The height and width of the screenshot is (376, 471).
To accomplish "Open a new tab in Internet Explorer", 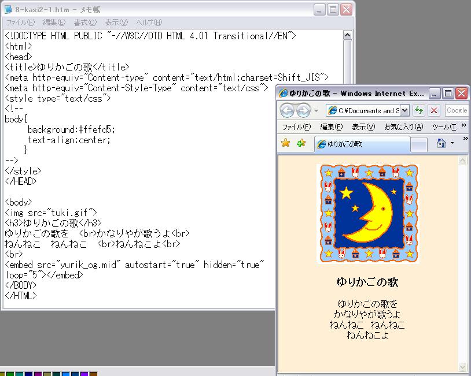I will pyautogui.click(x=419, y=145).
